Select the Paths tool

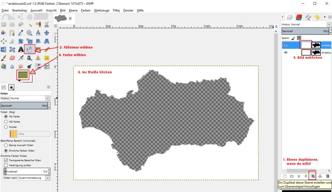tap(12, 33)
